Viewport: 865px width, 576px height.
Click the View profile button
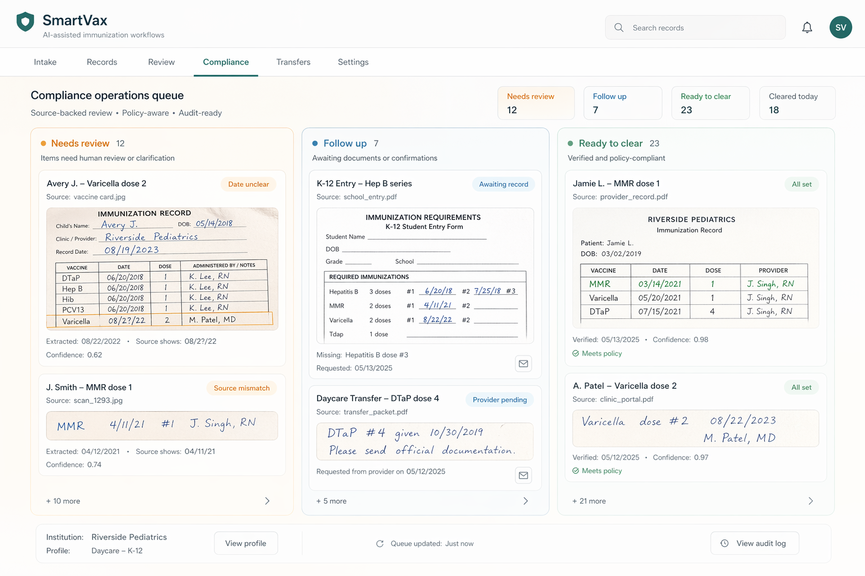(246, 543)
